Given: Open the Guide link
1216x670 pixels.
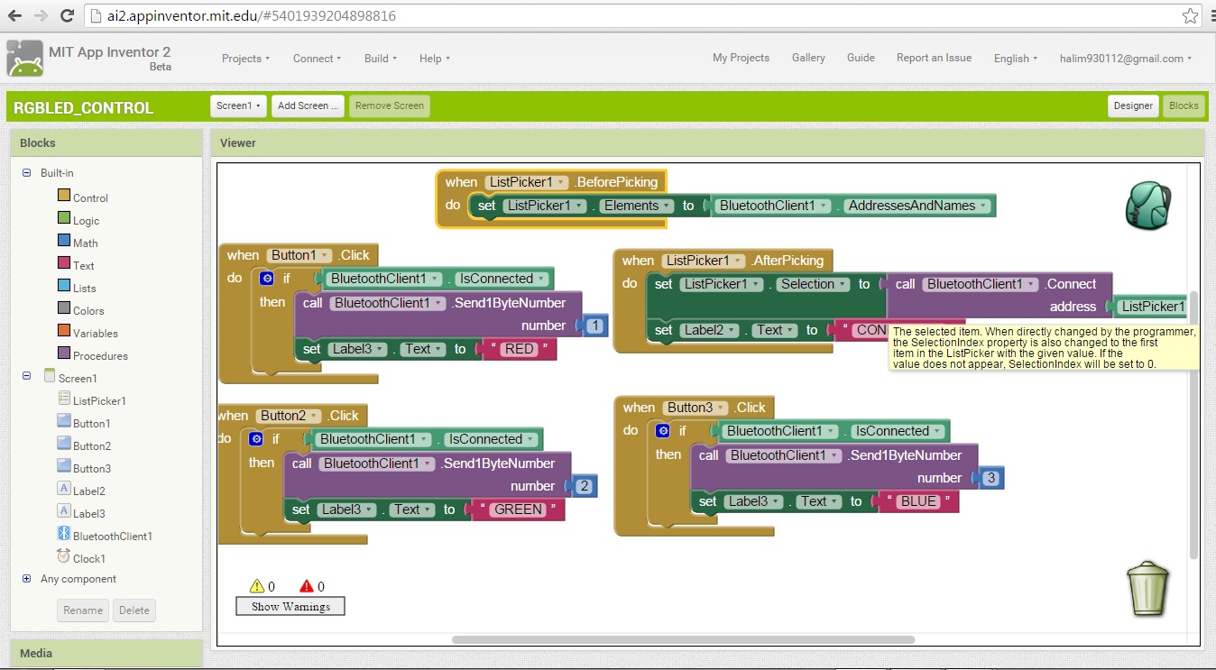Looking at the screenshot, I should 861,58.
